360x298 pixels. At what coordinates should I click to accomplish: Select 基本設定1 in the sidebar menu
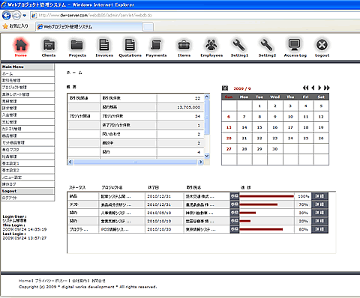[28, 163]
